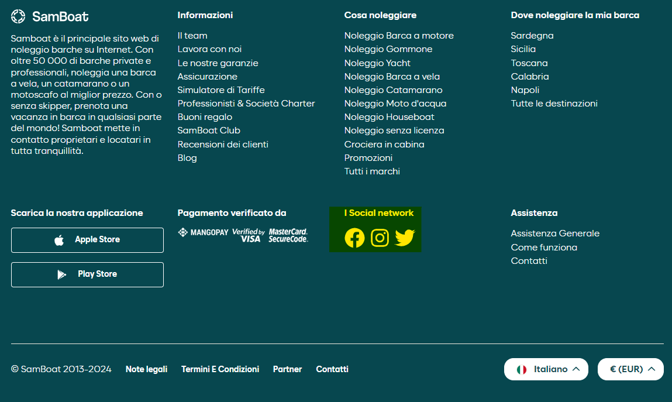Download from the Apple Store button
Image resolution: width=672 pixels, height=402 pixels.
point(87,240)
